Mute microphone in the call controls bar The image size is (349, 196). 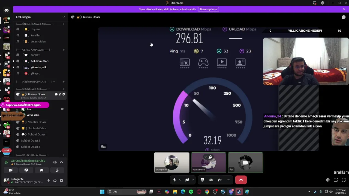[x=174, y=180]
